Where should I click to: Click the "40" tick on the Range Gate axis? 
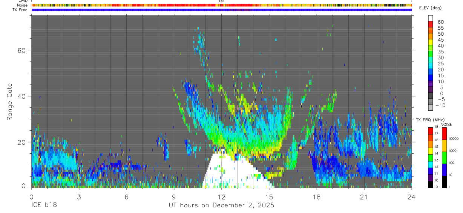pos(21,96)
